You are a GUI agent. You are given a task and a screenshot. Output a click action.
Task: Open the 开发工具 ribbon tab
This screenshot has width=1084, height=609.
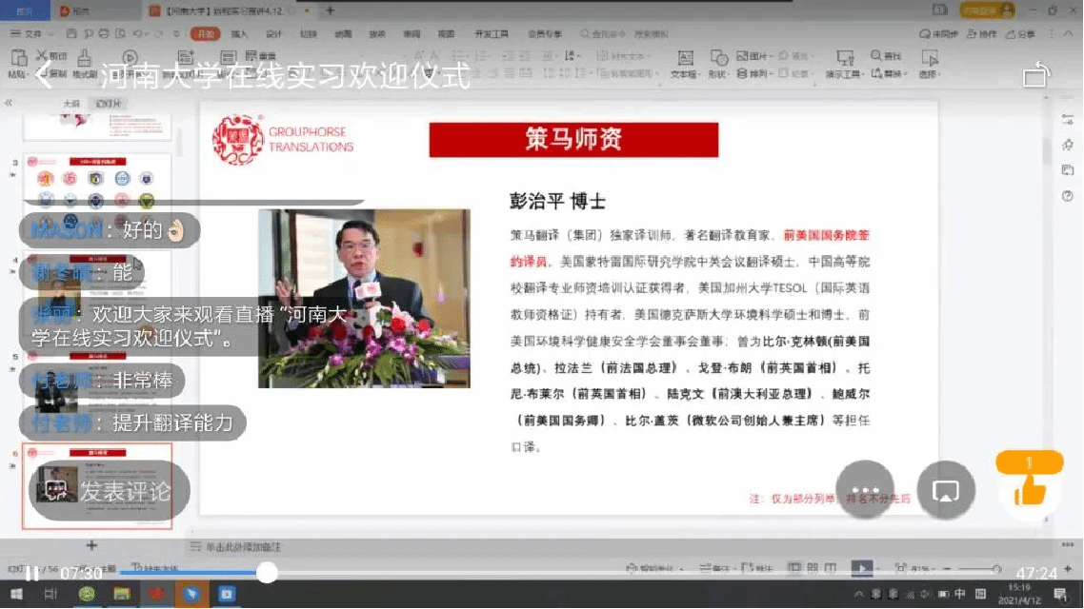coord(492,34)
